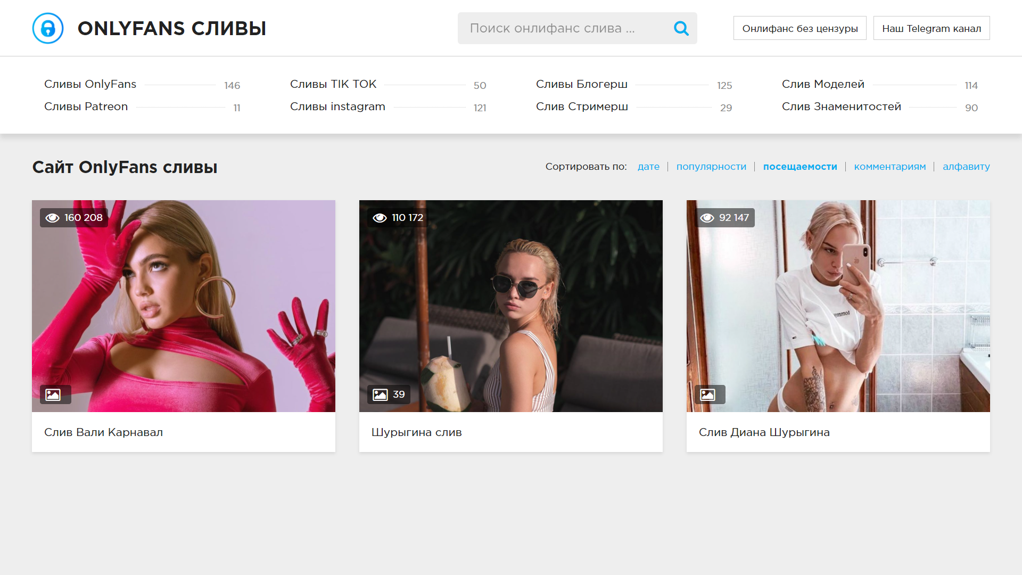
Task: Sort by алфавиту
Action: [966, 167]
